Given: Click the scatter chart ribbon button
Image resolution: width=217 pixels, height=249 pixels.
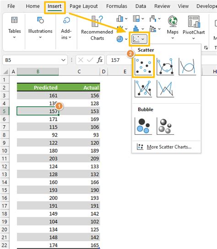Looking at the screenshot, I should point(139,39).
